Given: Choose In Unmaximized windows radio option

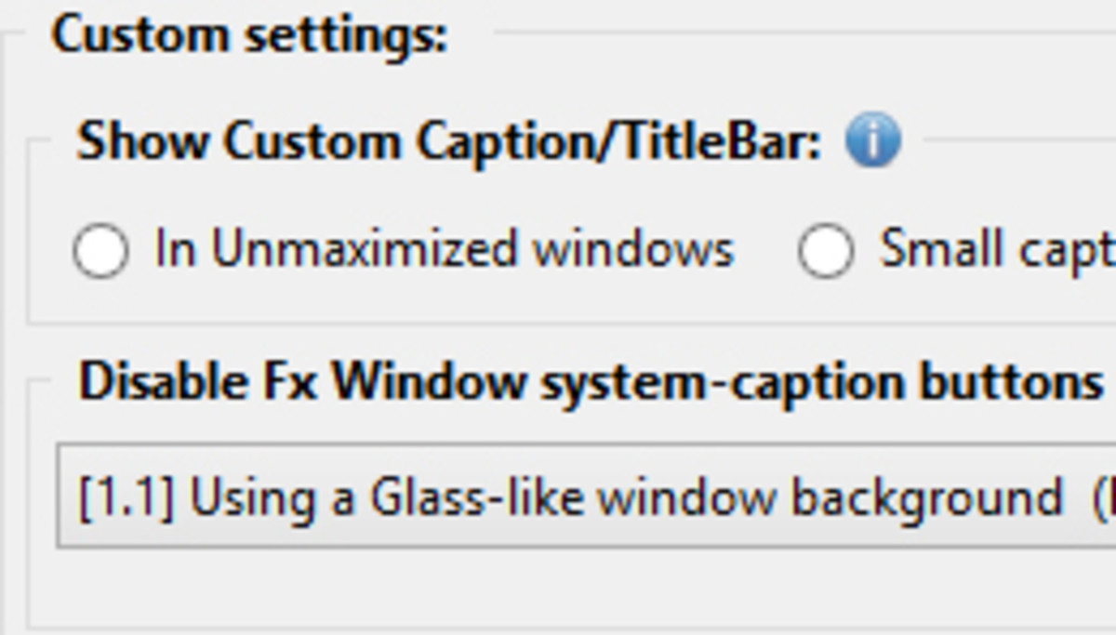Looking at the screenshot, I should [x=104, y=247].
